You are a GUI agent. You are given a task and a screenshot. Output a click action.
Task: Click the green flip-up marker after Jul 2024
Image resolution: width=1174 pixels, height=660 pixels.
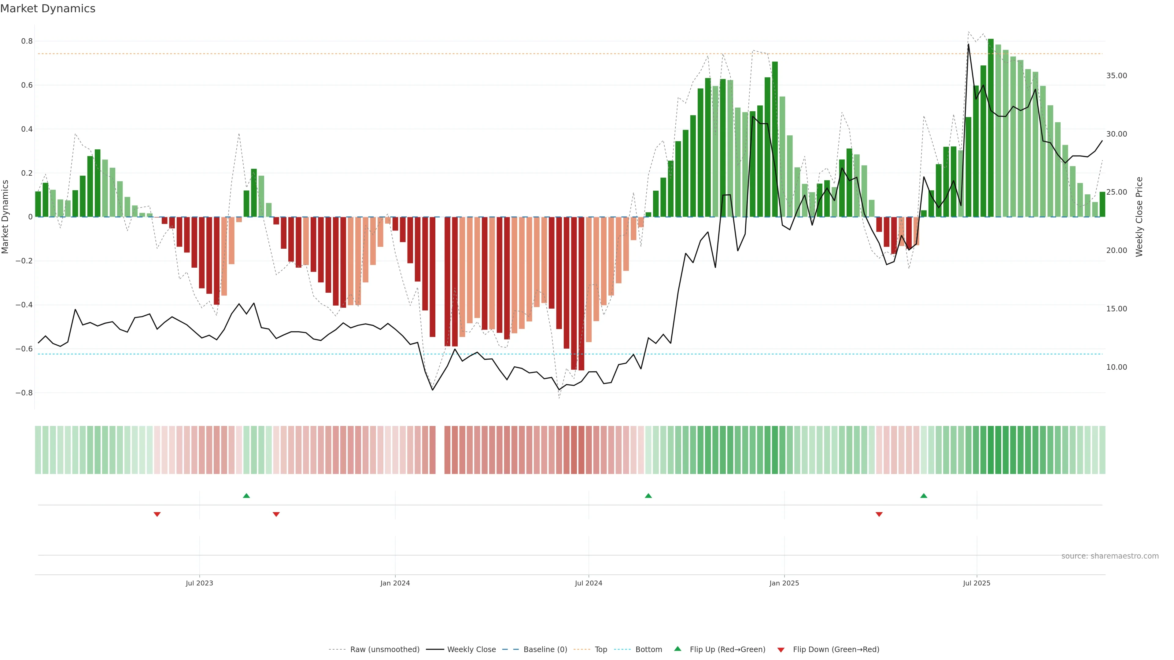pyautogui.click(x=648, y=496)
